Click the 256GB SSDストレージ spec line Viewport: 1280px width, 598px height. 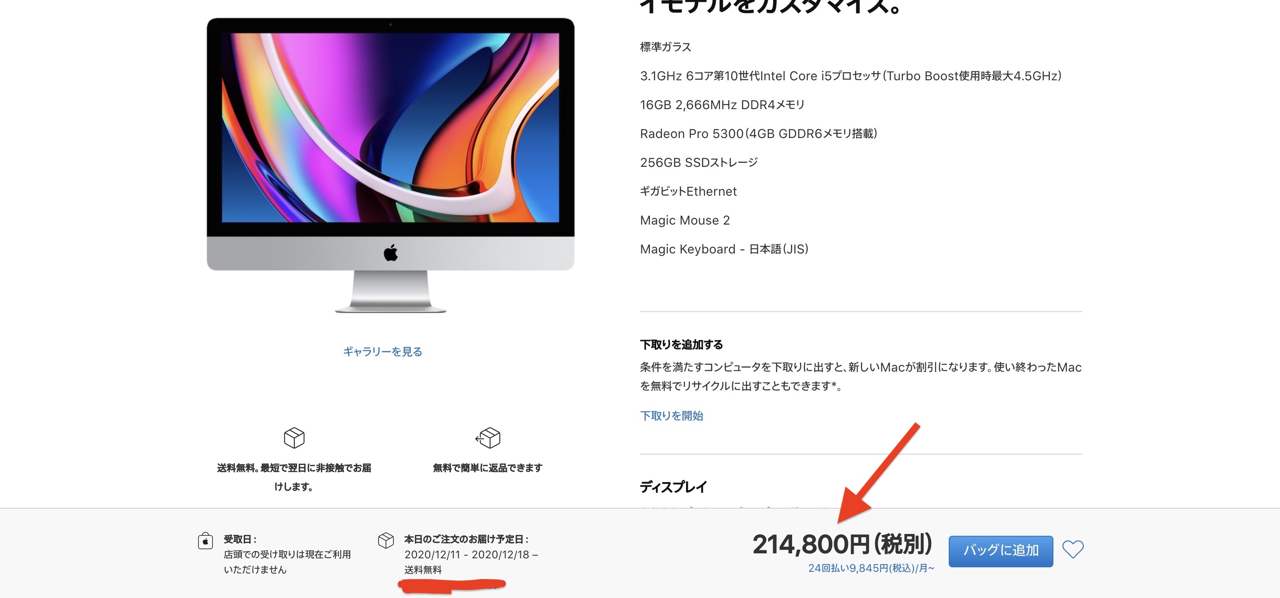699,162
